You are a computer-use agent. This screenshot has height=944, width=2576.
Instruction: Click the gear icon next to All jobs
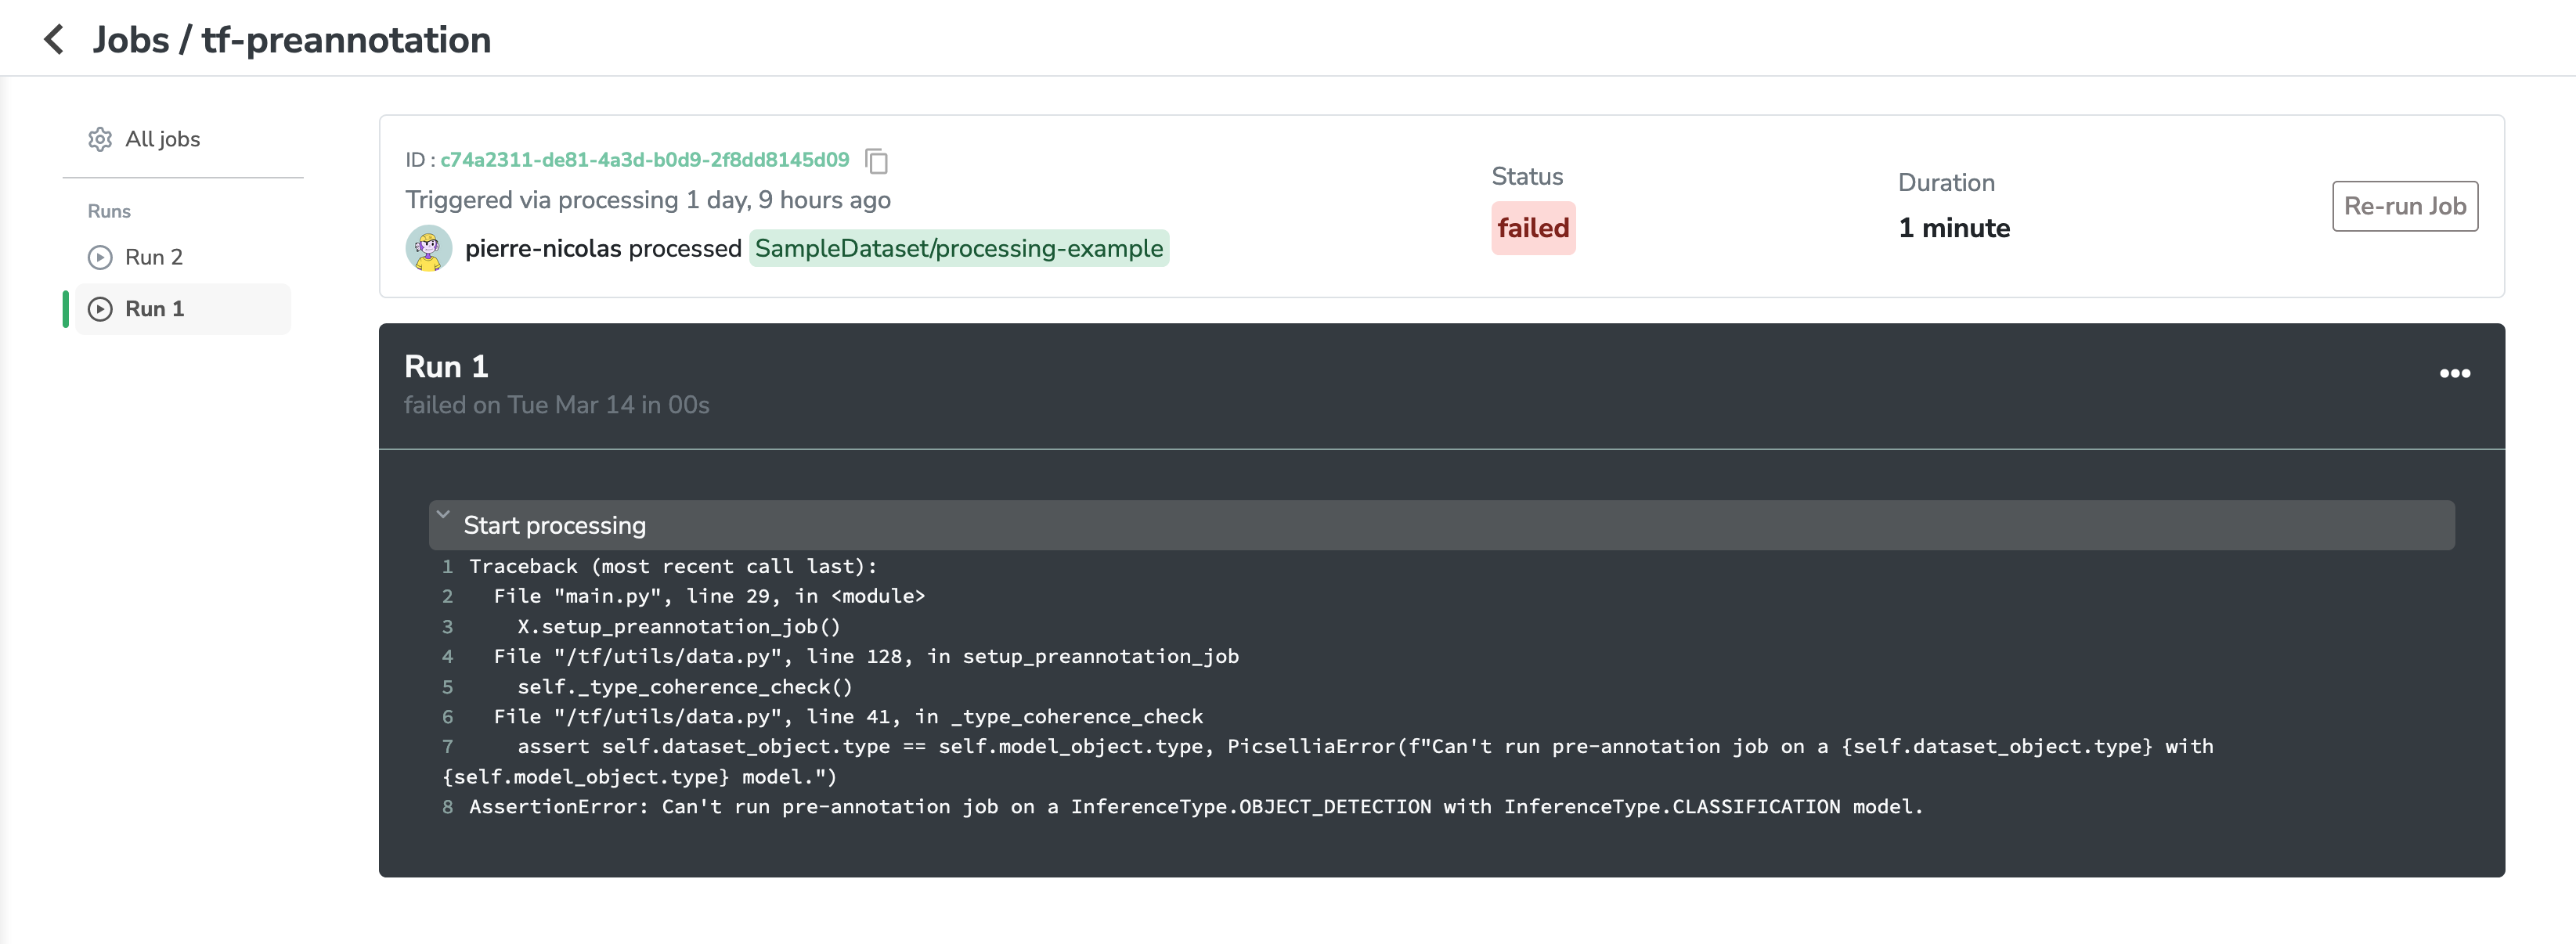pyautogui.click(x=100, y=139)
